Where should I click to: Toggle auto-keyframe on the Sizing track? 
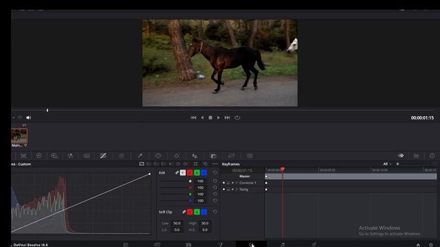coord(232,189)
